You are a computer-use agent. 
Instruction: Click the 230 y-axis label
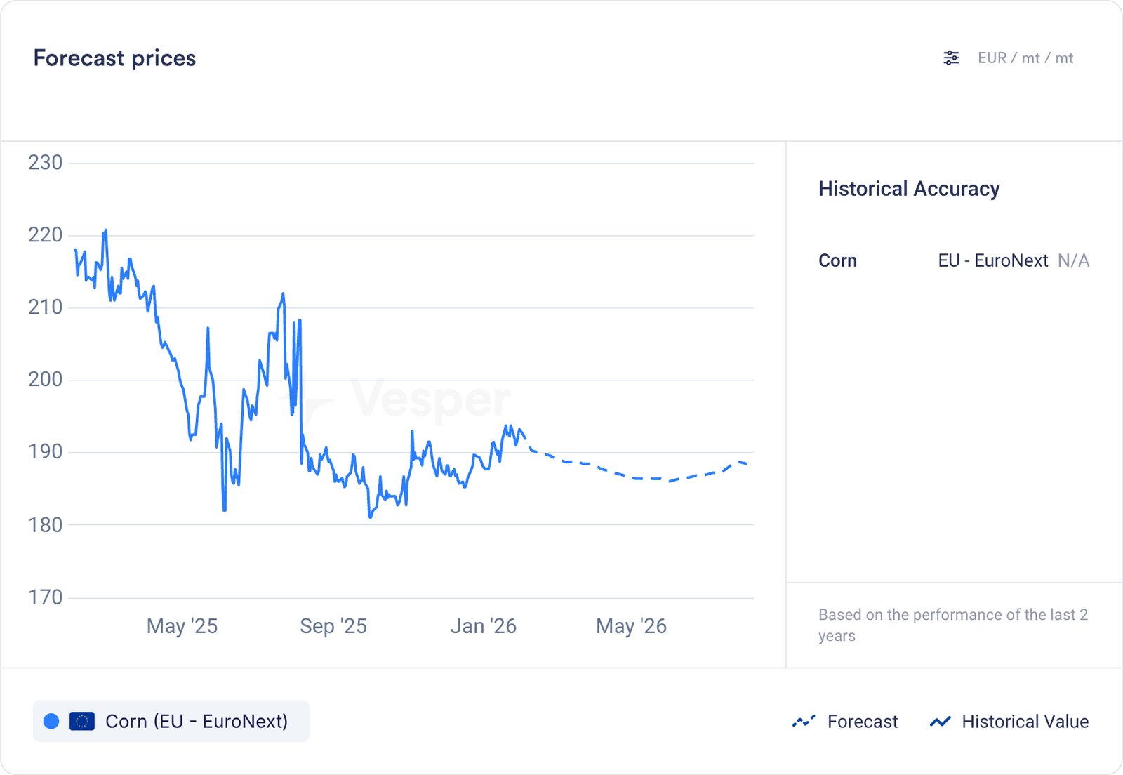tap(45, 162)
